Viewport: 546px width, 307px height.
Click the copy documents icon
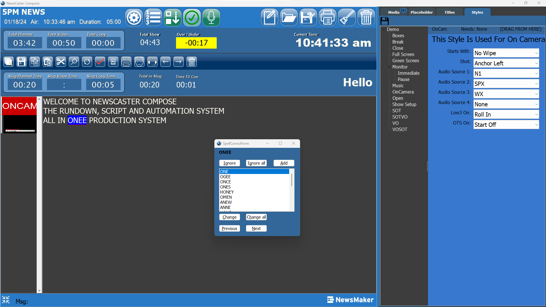(x=35, y=62)
